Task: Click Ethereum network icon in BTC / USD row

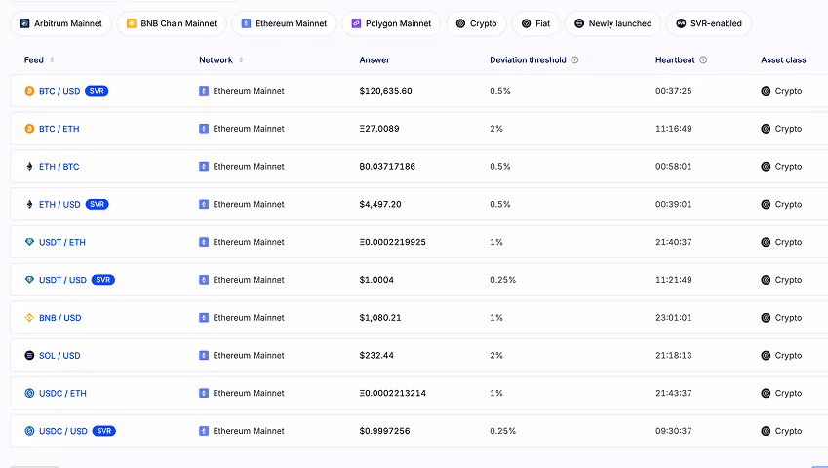Action: click(204, 91)
